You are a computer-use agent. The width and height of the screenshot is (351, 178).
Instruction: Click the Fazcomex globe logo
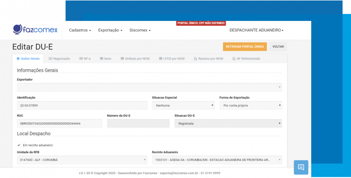tap(18, 30)
